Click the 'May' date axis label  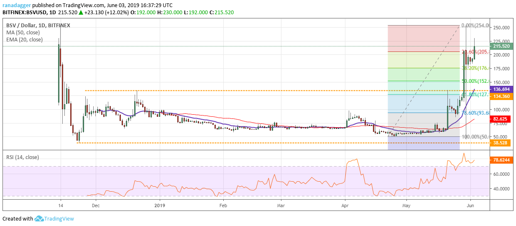pos(406,205)
